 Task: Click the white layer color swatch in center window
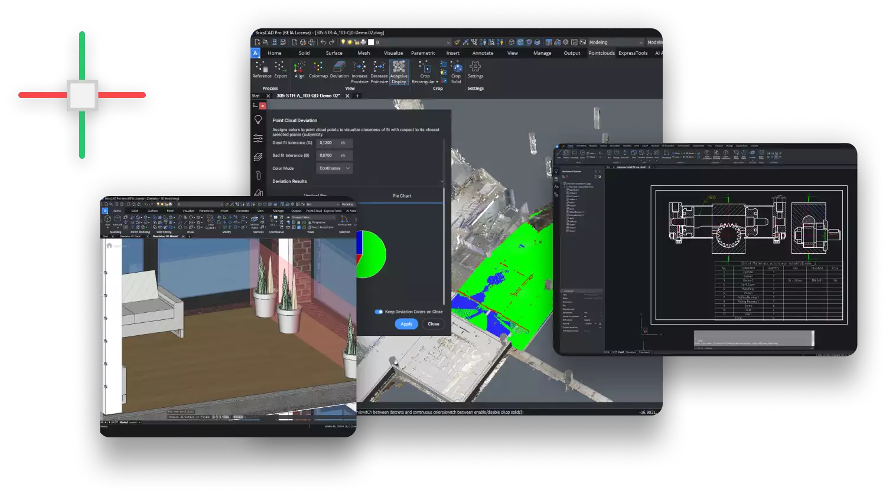(x=370, y=42)
